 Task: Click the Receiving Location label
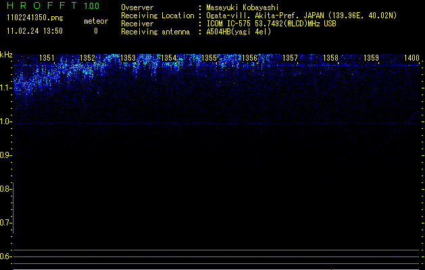pos(157,16)
